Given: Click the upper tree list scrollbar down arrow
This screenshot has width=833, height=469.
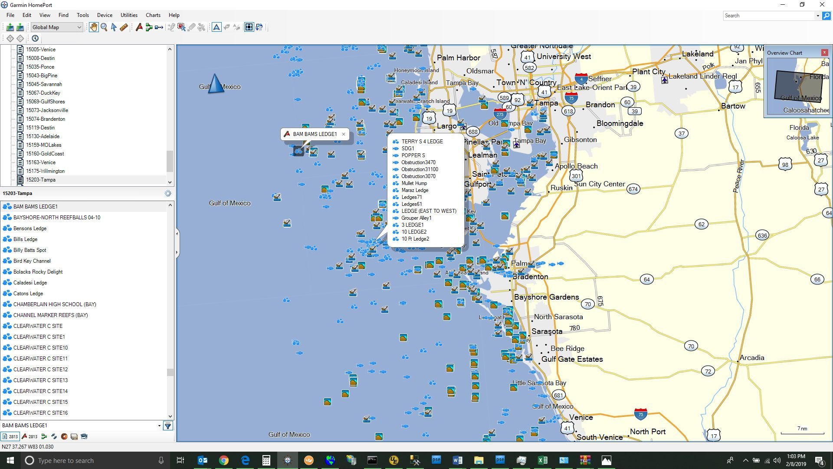Looking at the screenshot, I should click(170, 182).
